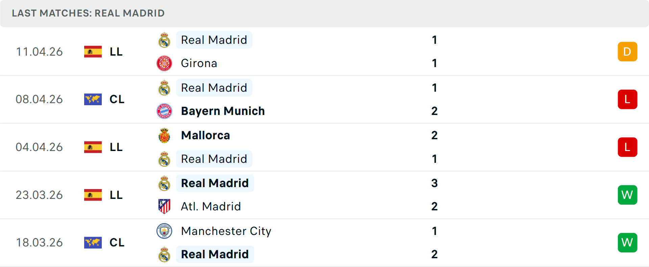The height and width of the screenshot is (267, 649).
Task: Open the CL competition label for 18.03.26
Action: point(117,243)
